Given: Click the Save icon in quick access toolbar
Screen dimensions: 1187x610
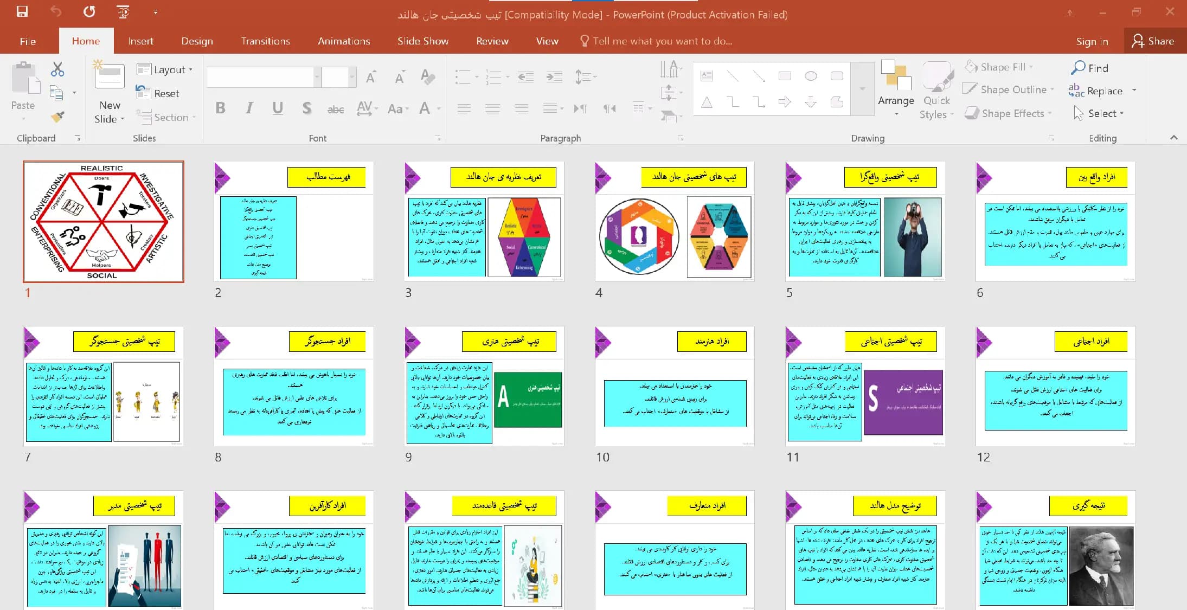Looking at the screenshot, I should tap(22, 12).
